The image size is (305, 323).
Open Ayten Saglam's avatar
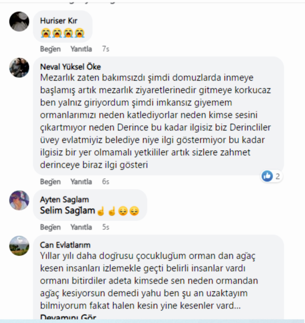[x=19, y=200]
